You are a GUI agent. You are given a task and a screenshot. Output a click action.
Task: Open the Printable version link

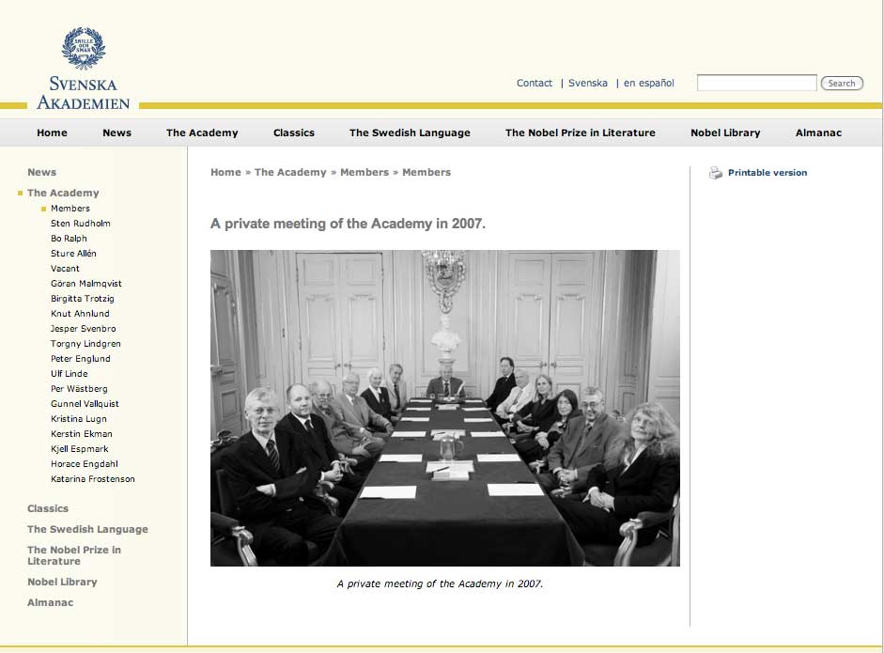coord(767,173)
